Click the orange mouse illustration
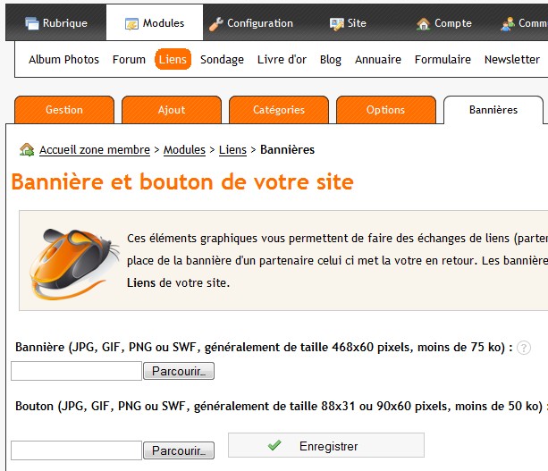548x471 pixels. pos(73,263)
